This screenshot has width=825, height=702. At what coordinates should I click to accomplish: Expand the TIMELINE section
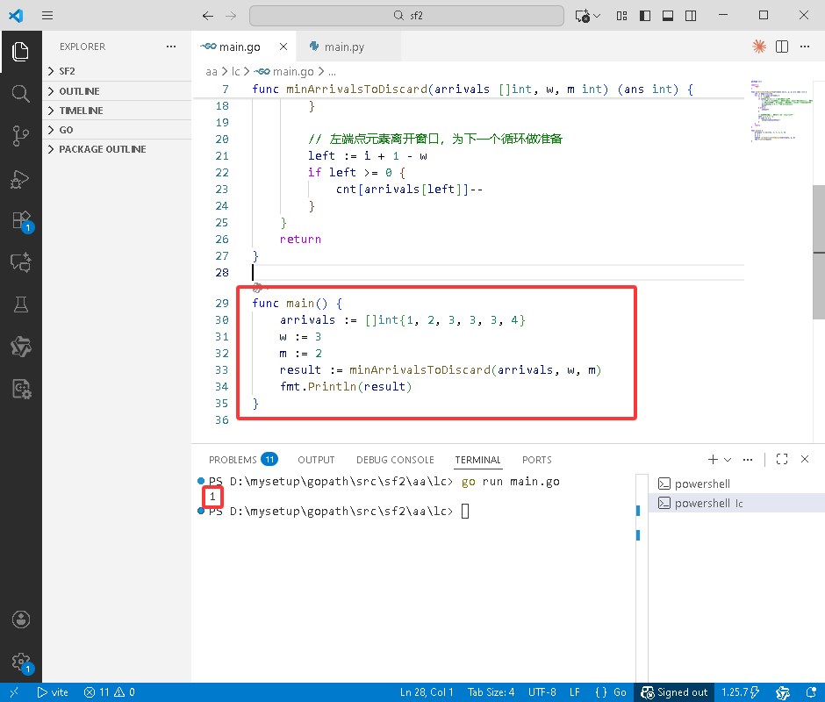tap(116, 111)
